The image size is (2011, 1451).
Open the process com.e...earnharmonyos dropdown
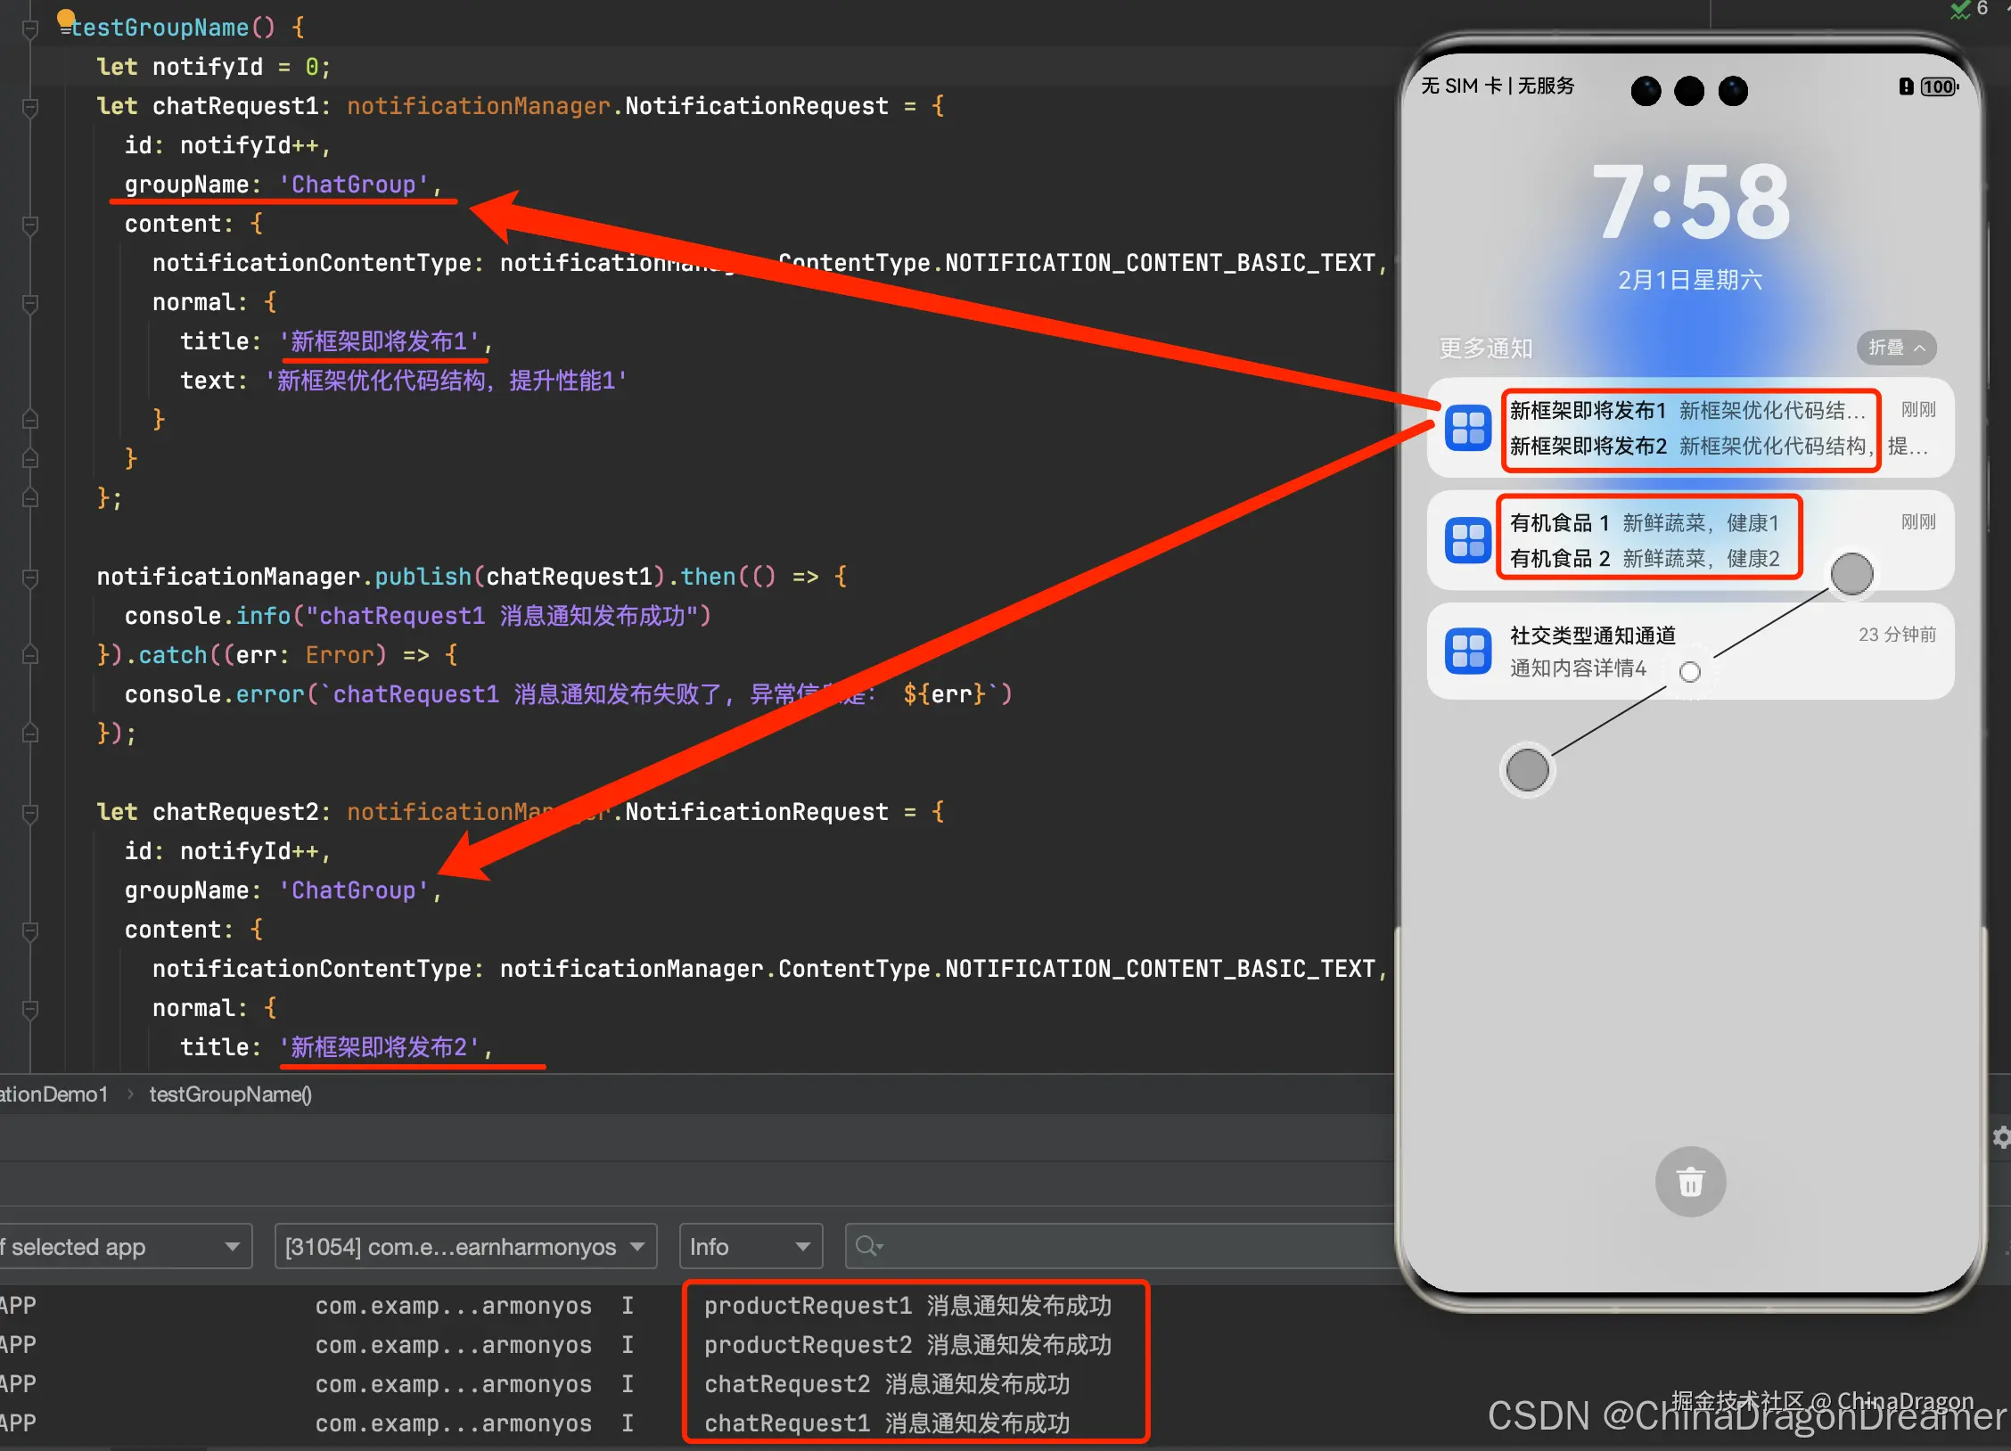click(464, 1246)
